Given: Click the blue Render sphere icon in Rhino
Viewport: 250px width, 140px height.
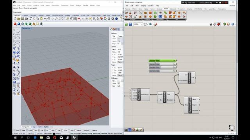Looking at the screenshot, I should click(x=116, y=19).
